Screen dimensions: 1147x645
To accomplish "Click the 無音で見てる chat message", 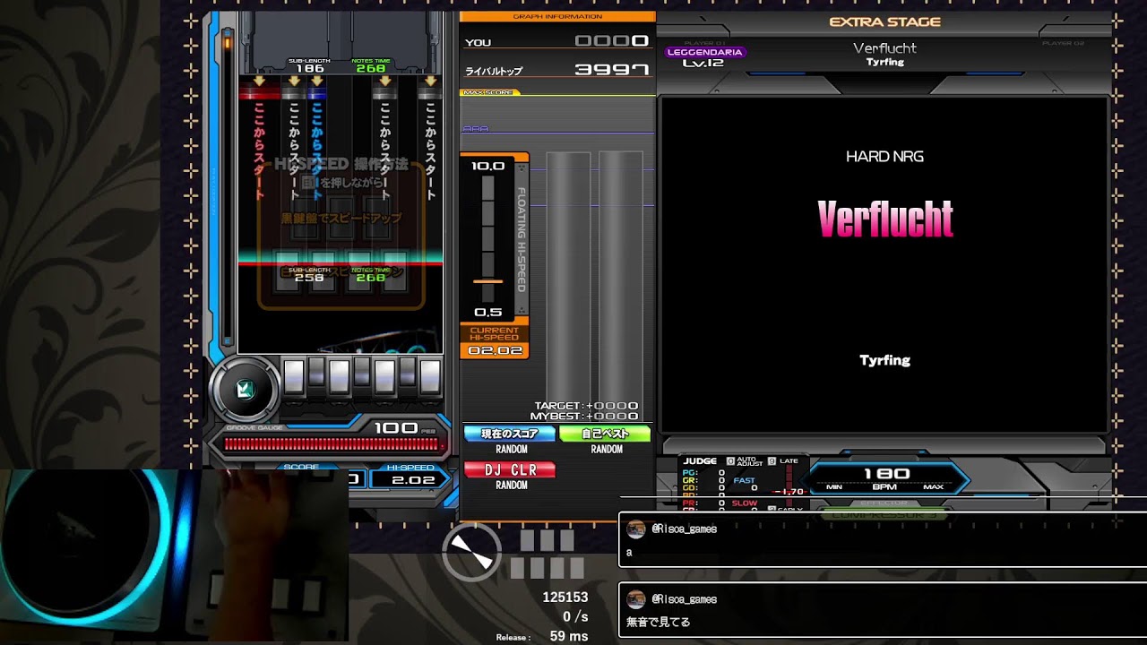I will (x=658, y=623).
